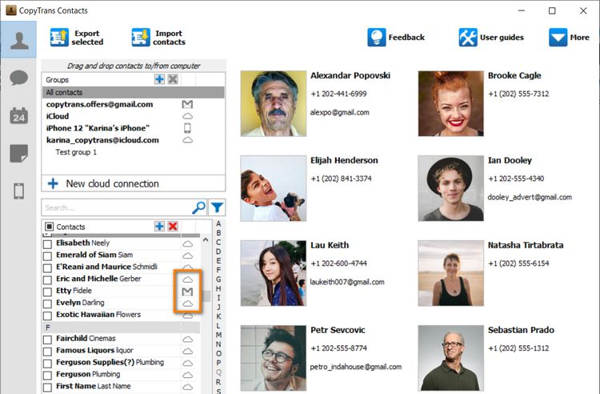Open Feedback
The height and width of the screenshot is (394, 600).
(x=396, y=38)
